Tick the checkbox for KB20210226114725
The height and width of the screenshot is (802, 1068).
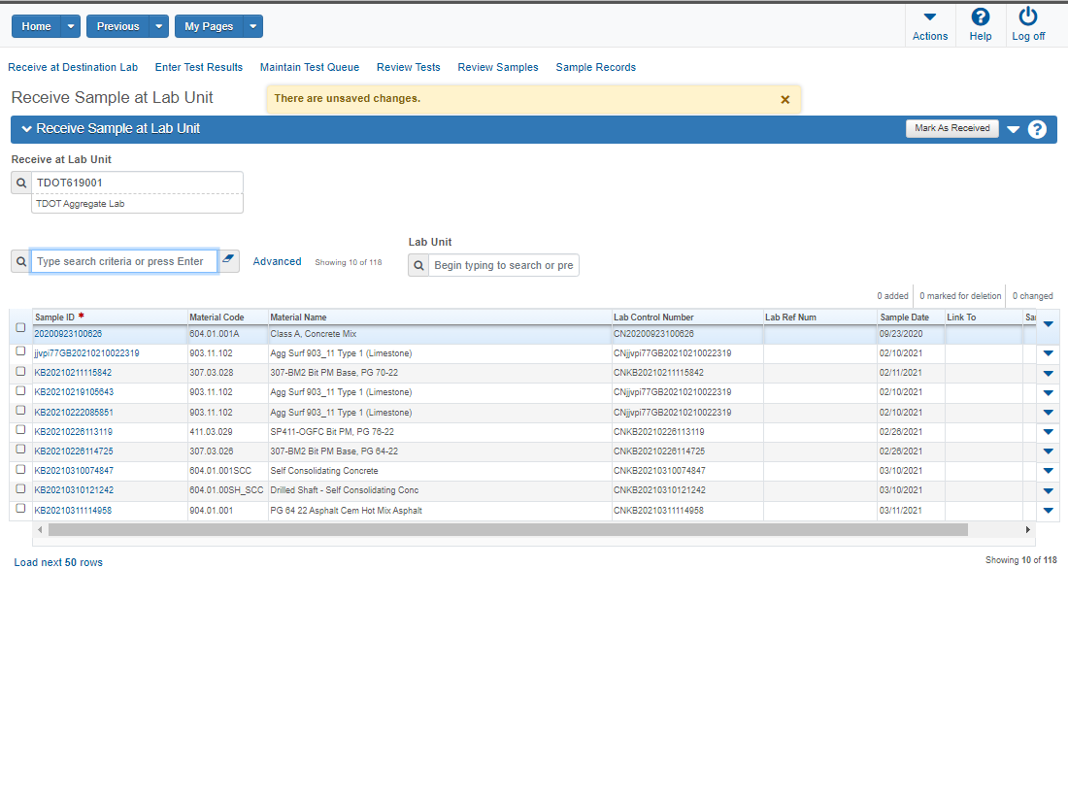pos(20,449)
